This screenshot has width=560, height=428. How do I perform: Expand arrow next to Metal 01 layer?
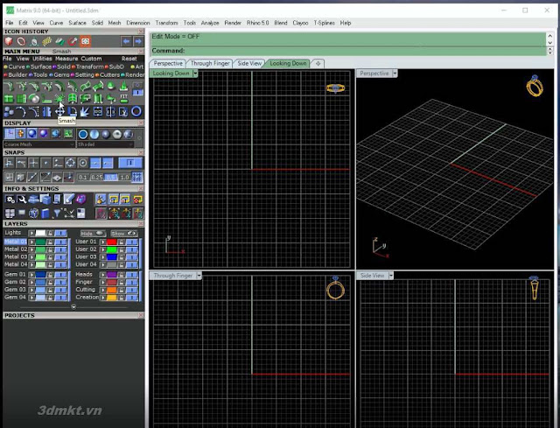(x=31, y=242)
